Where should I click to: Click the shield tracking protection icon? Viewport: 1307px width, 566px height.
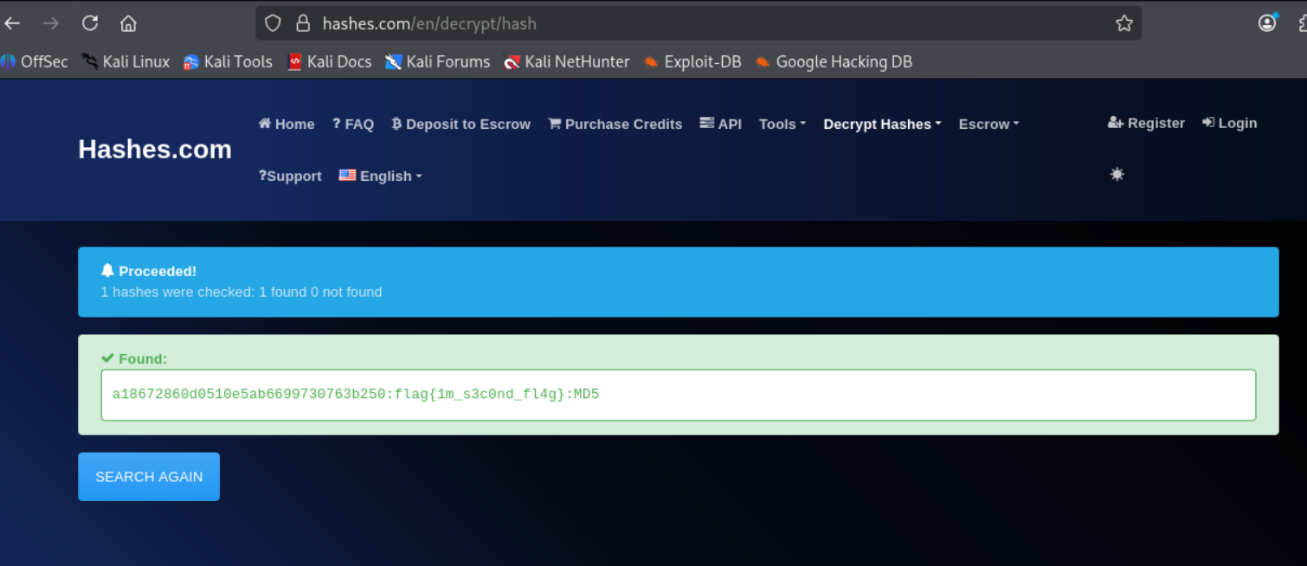273,23
